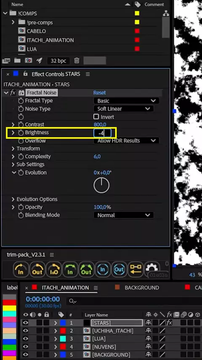The image size is (202, 360).
Task: Open the flowchart icon in Project panel
Action: 166,13
